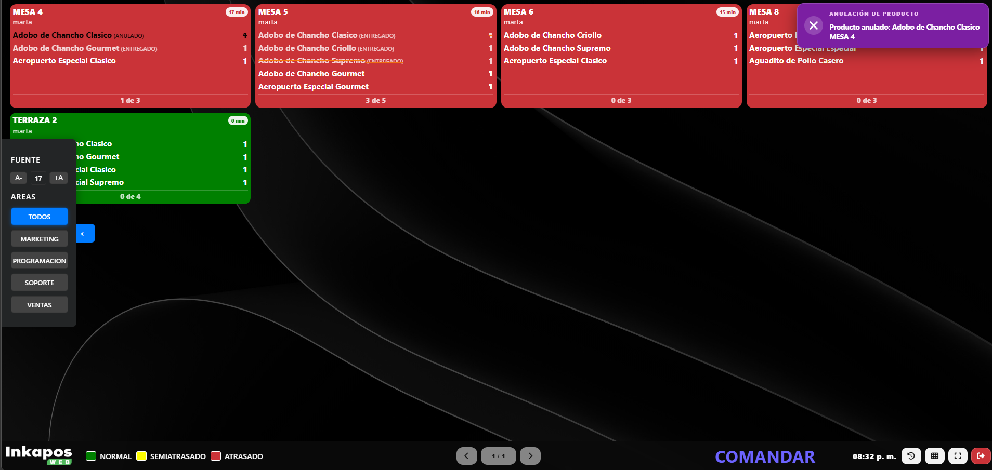
Task: Filter orders by SOPORTE area
Action: [x=40, y=283]
